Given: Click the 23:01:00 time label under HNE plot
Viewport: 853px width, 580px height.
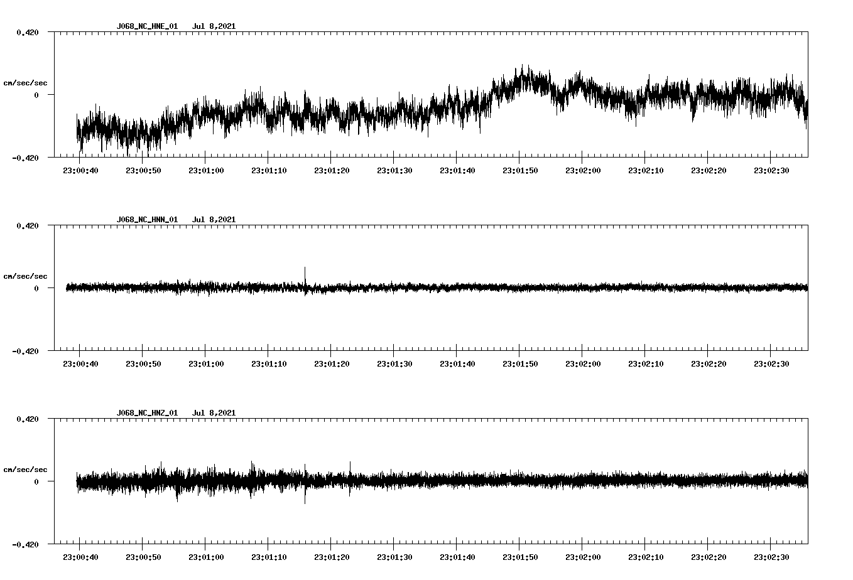Looking at the screenshot, I should click(x=205, y=171).
